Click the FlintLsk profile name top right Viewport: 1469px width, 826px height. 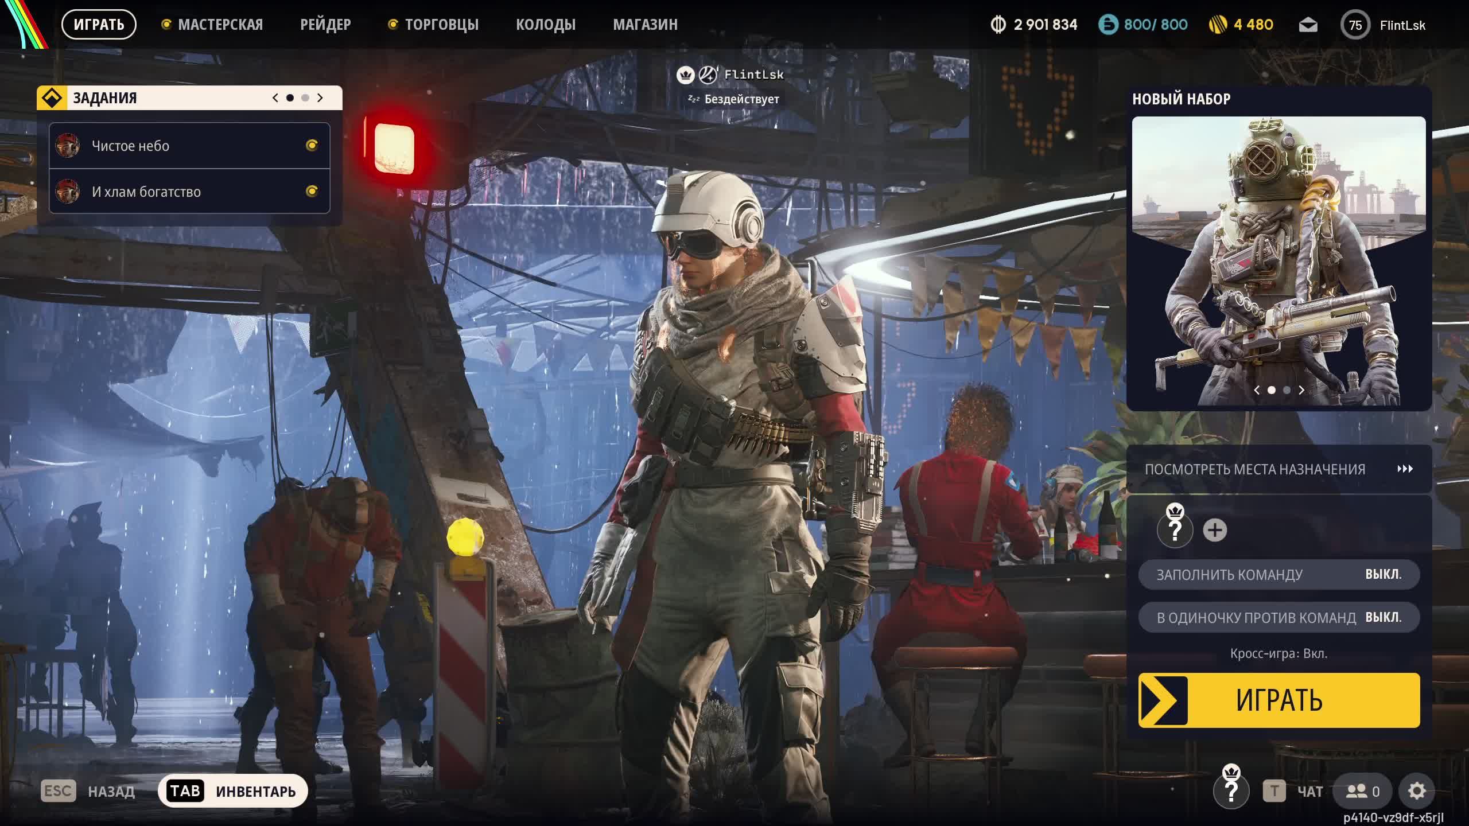pos(1402,26)
